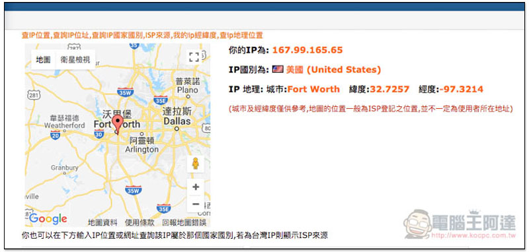Click the Street View pegman icon
The image size is (529, 252).
tap(196, 164)
